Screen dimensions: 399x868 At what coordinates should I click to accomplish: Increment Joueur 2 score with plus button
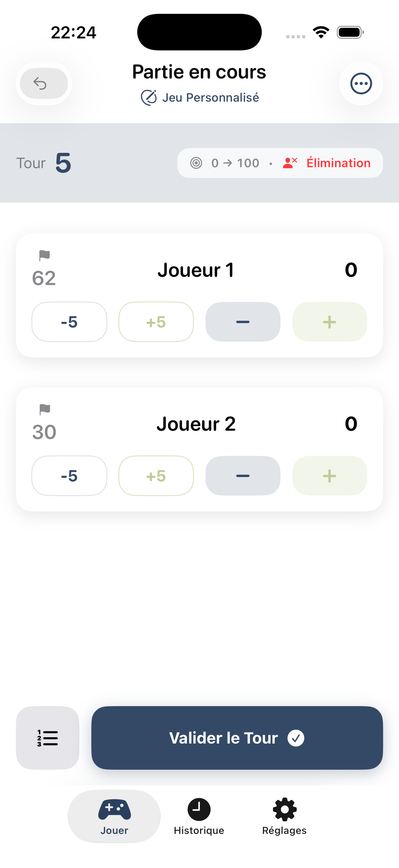click(x=329, y=476)
